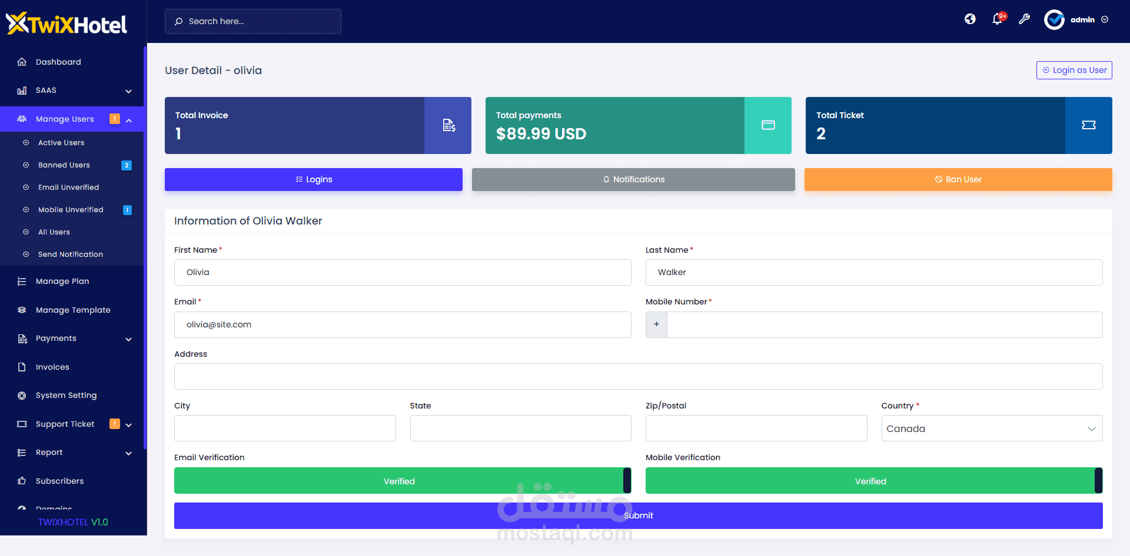Image resolution: width=1130 pixels, height=556 pixels.
Task: Click the Login as User button
Action: click(1074, 70)
